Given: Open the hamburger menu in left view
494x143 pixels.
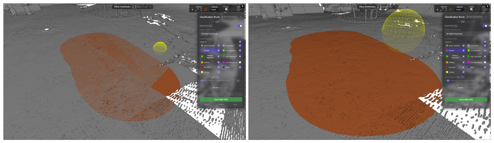Looking at the screenshot, I should click(7, 7).
